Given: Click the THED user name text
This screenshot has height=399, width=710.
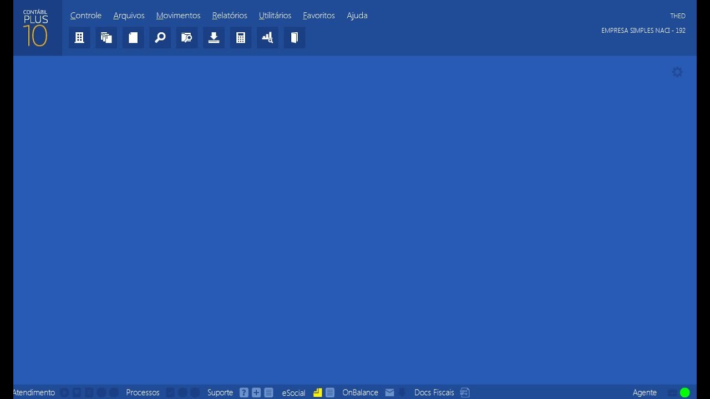Looking at the screenshot, I should 678,16.
